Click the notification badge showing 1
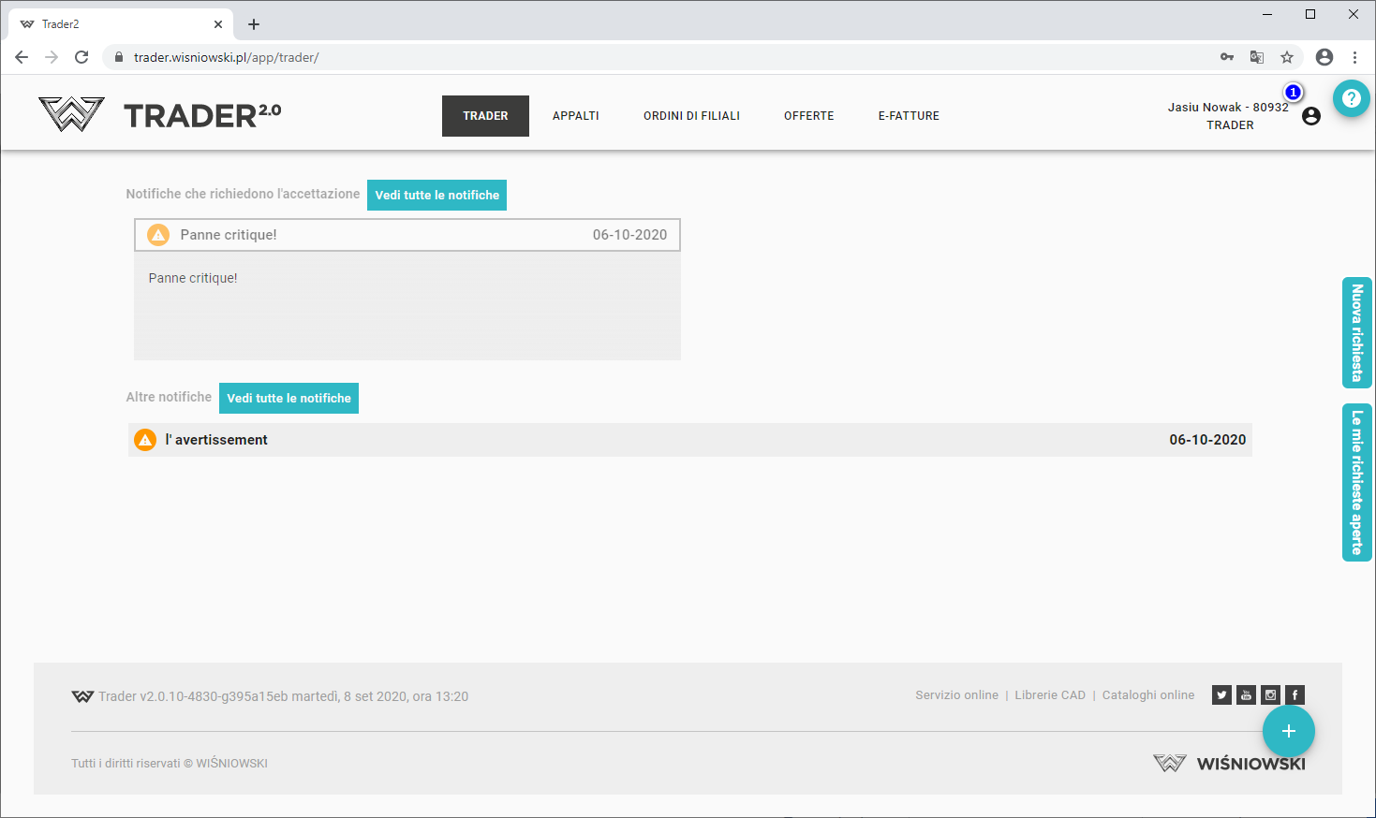 [1293, 92]
